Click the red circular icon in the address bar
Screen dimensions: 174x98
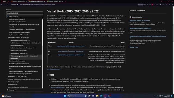coord(152,5)
